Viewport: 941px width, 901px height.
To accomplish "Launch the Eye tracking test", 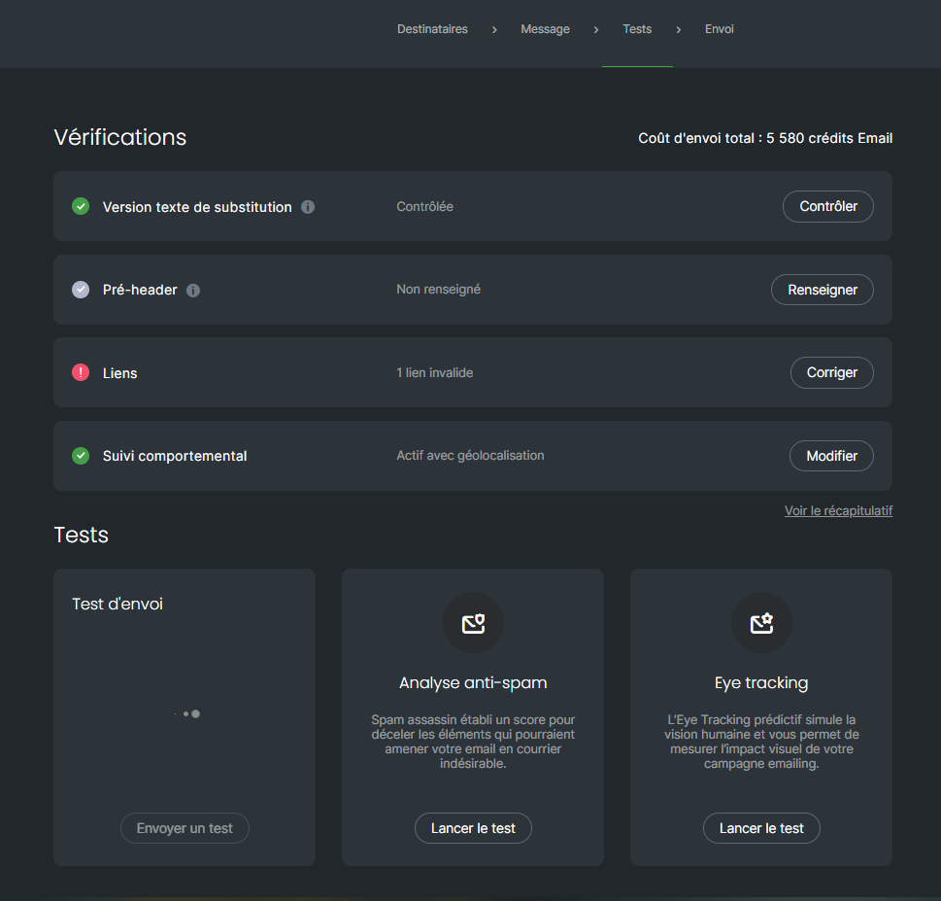I will 761,828.
